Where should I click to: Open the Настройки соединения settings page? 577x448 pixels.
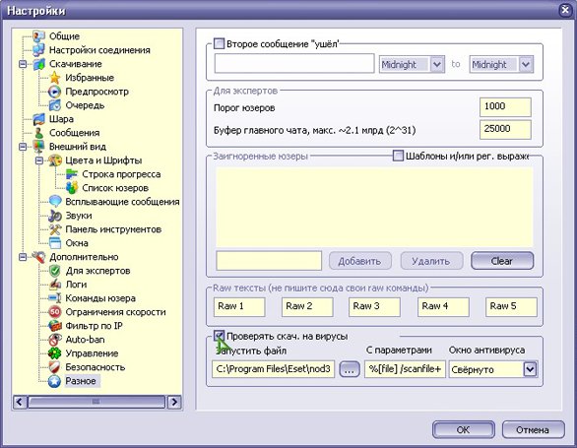pos(99,50)
